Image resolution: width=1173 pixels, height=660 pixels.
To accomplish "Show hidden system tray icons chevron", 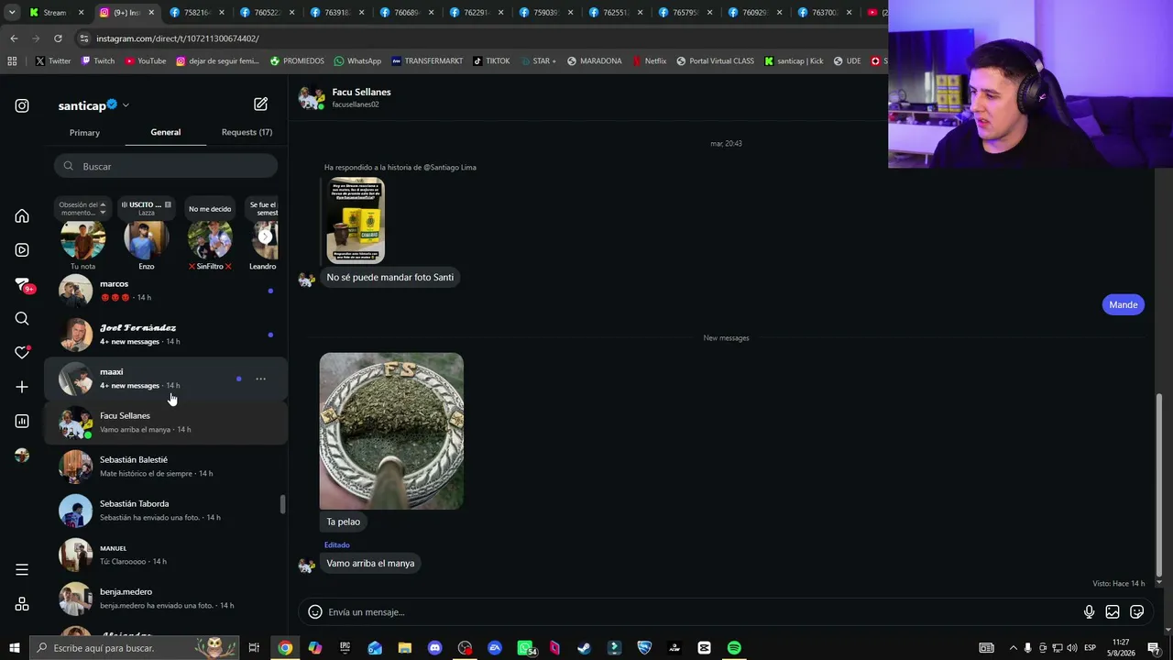I will click(1013, 648).
